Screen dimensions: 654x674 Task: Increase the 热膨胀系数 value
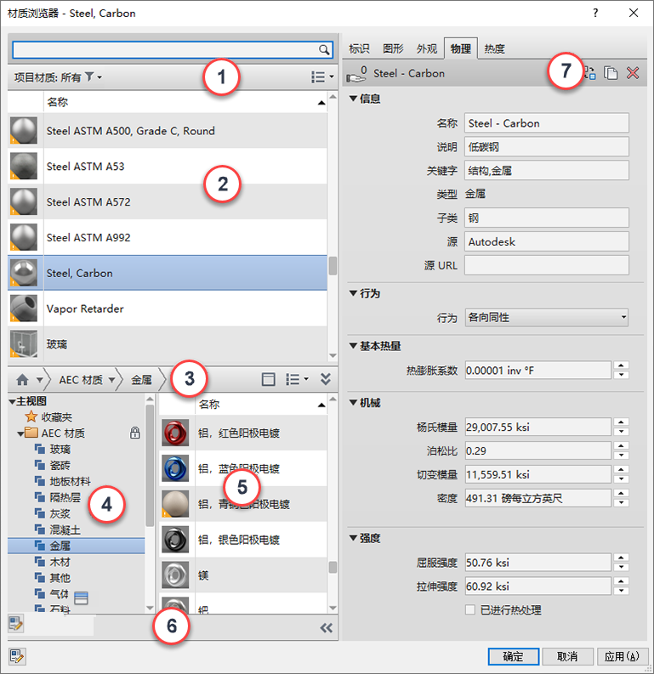coord(621,365)
